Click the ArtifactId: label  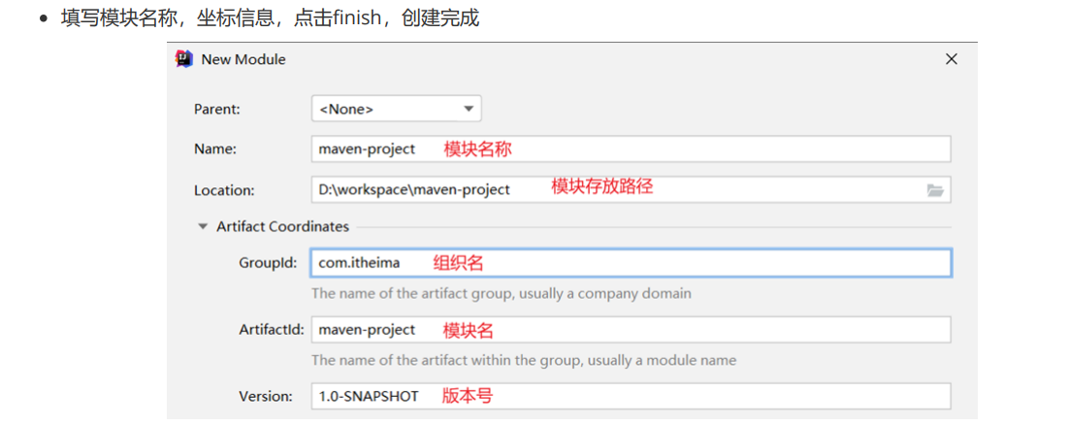tap(271, 330)
